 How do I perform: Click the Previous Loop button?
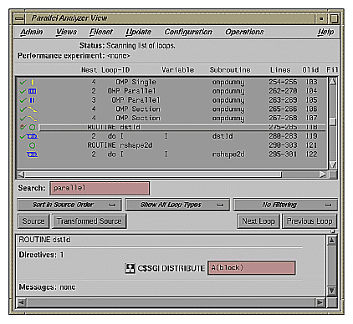tap(310, 221)
